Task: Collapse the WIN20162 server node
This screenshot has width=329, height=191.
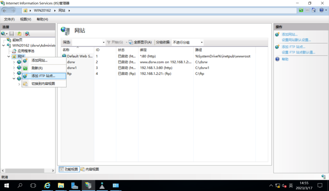Action: click(x=4, y=46)
